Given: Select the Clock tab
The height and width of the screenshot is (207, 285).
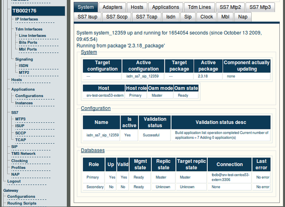Looking at the screenshot, I should [206, 17].
